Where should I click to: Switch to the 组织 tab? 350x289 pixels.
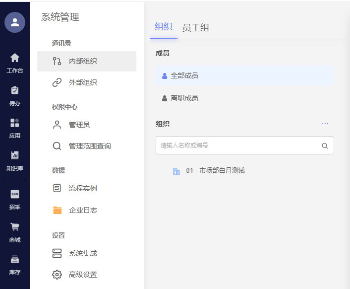[163, 27]
